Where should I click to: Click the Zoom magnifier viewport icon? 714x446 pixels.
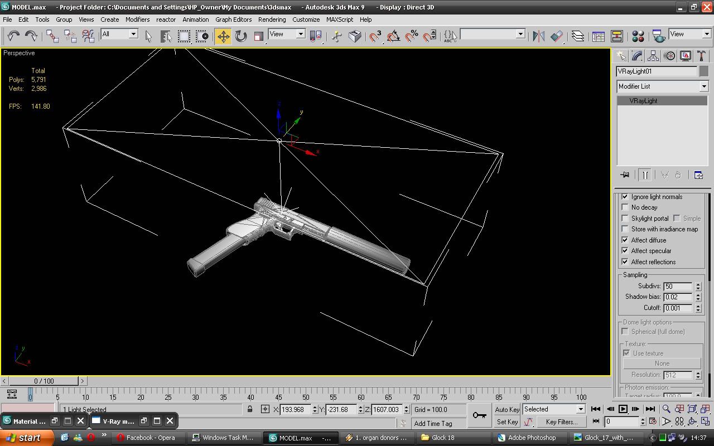[667, 409]
